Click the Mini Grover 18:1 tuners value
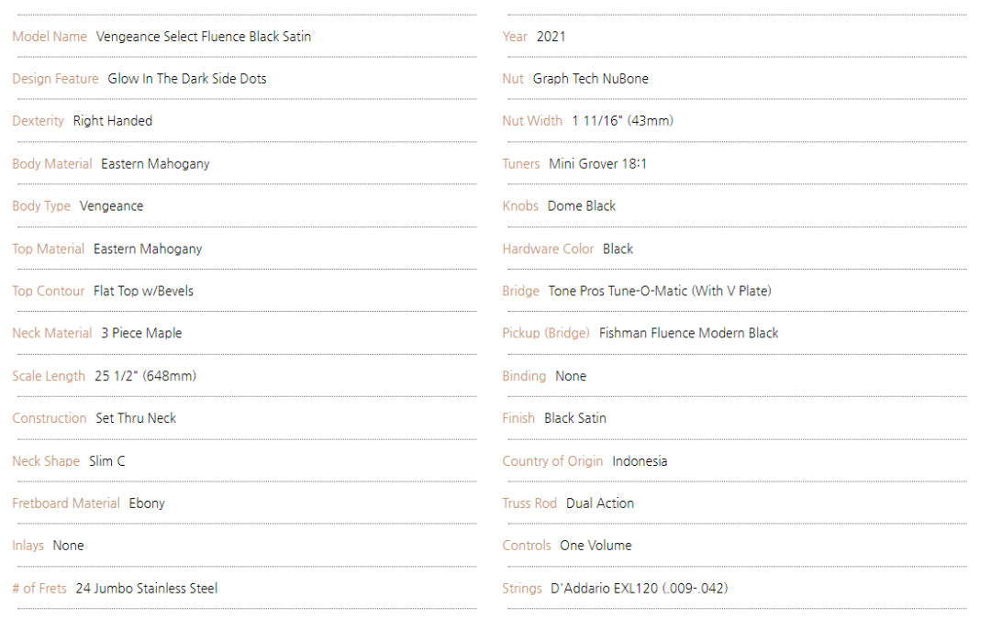 [x=598, y=164]
